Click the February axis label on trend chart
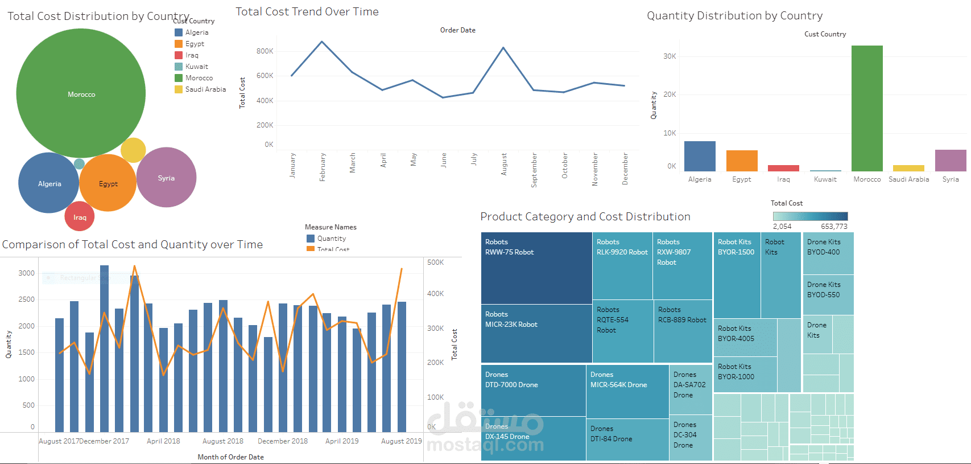971x464 pixels. point(323,167)
